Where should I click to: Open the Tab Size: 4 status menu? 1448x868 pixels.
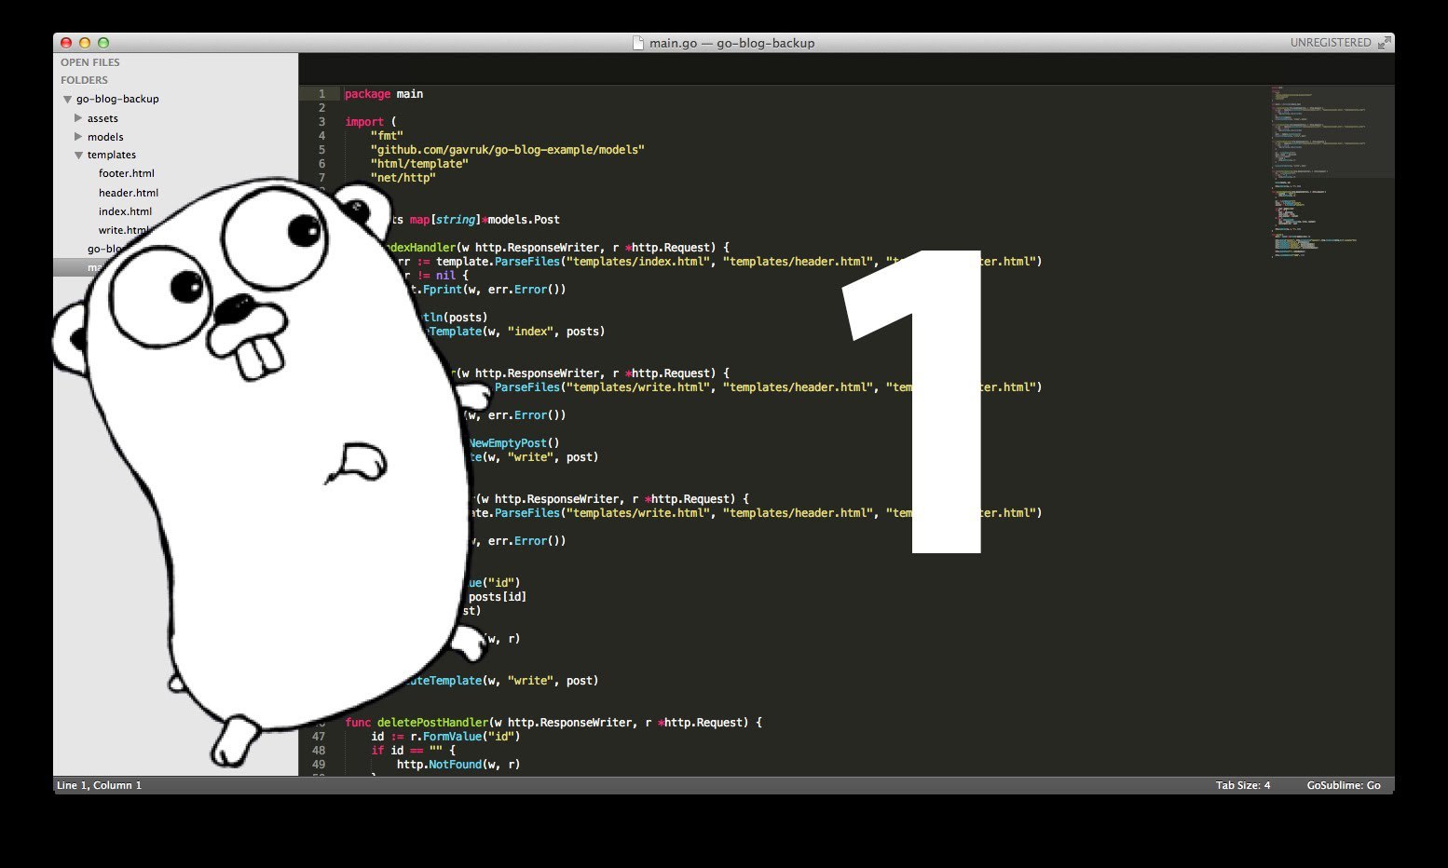tap(1243, 785)
